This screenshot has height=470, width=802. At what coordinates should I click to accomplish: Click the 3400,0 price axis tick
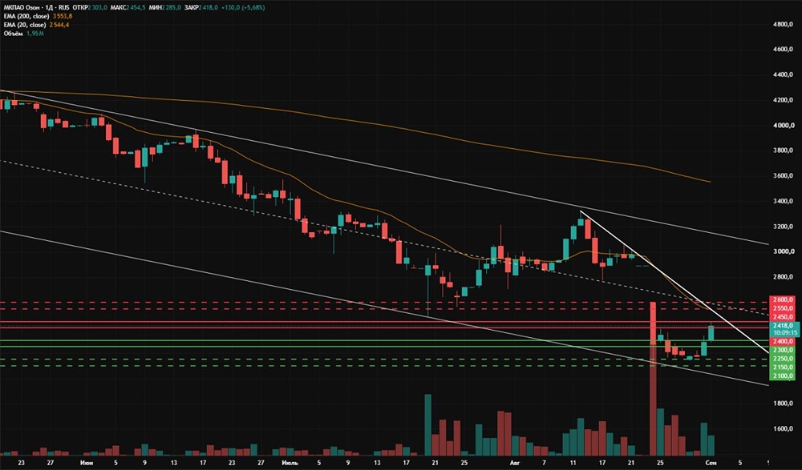[x=783, y=201]
